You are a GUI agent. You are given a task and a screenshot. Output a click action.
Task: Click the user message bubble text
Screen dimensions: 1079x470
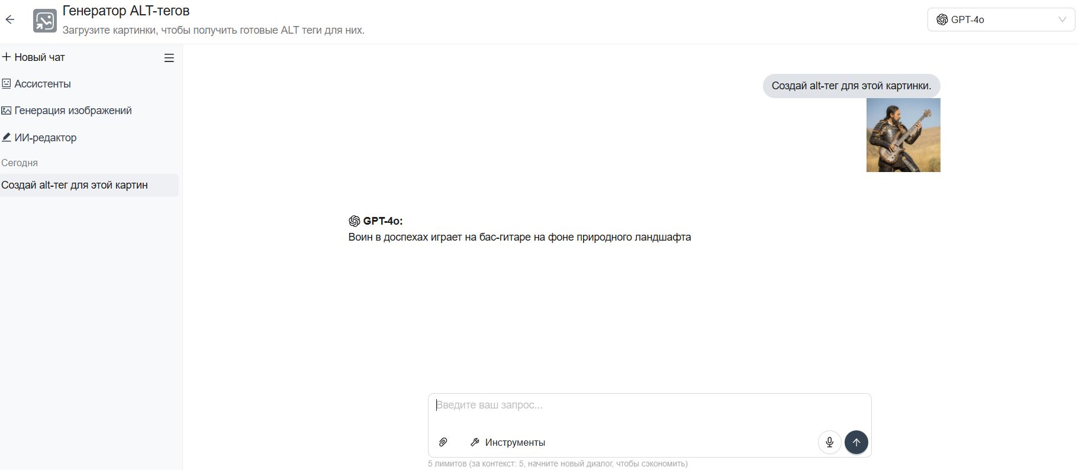[x=851, y=86]
